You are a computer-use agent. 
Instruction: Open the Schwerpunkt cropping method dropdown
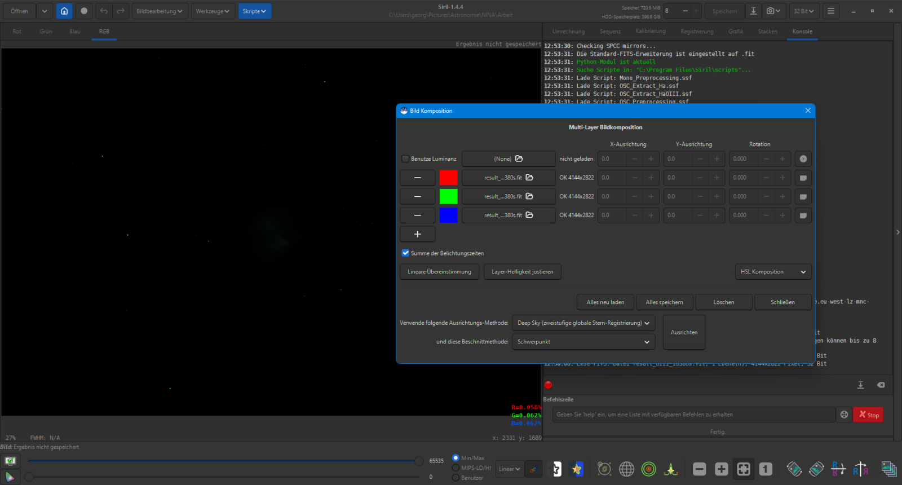583,342
